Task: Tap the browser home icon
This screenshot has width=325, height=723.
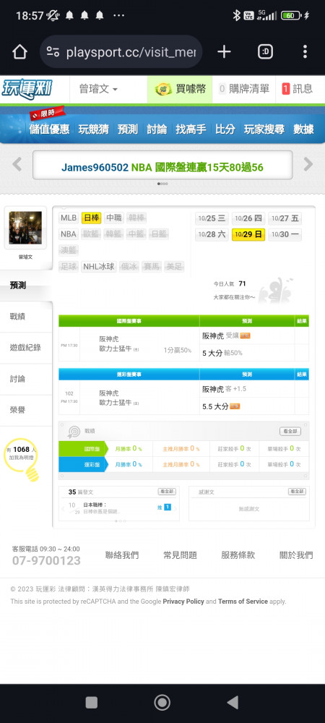Action: pos(19,51)
